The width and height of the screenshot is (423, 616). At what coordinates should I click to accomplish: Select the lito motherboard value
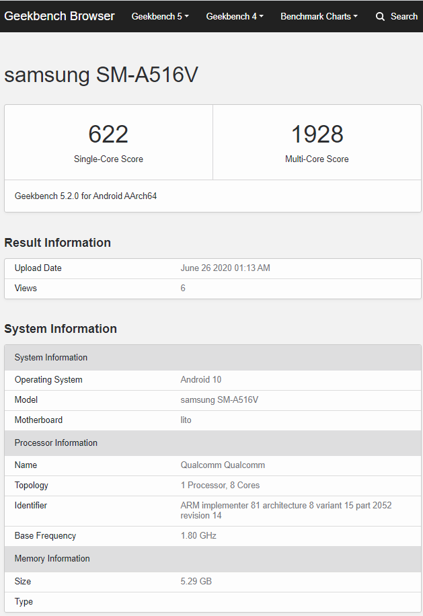[x=186, y=420]
